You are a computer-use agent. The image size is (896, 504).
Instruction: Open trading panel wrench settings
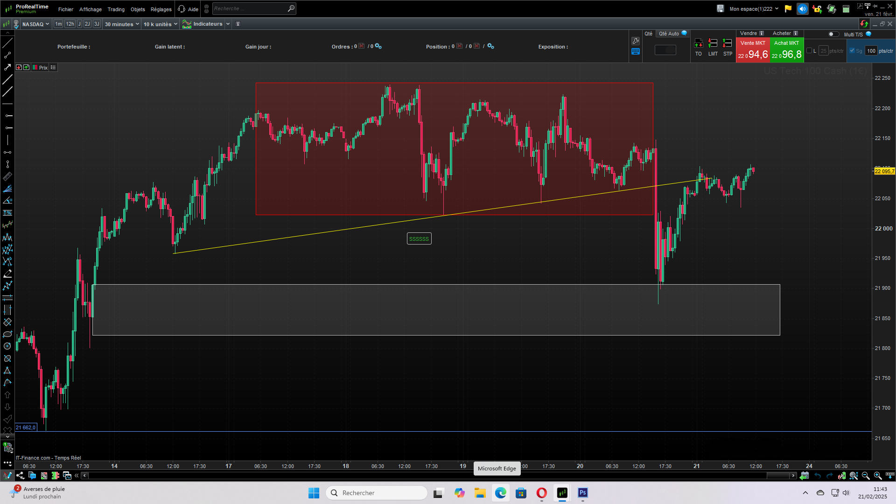(635, 41)
